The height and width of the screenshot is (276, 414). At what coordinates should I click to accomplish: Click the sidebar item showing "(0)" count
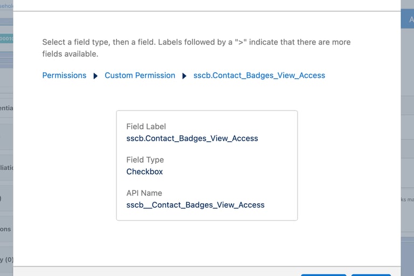pyautogui.click(x=6, y=260)
